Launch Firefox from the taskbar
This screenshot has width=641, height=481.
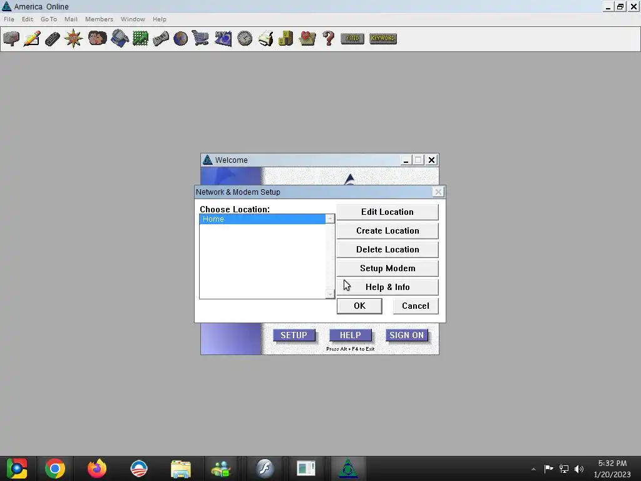coord(97,468)
